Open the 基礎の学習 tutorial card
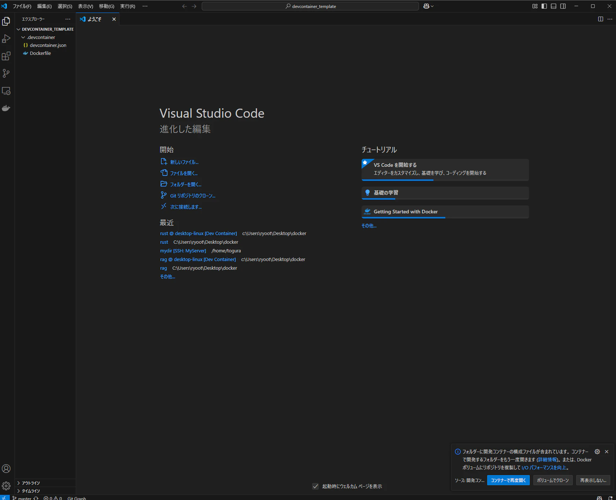This screenshot has height=500, width=616. (445, 193)
